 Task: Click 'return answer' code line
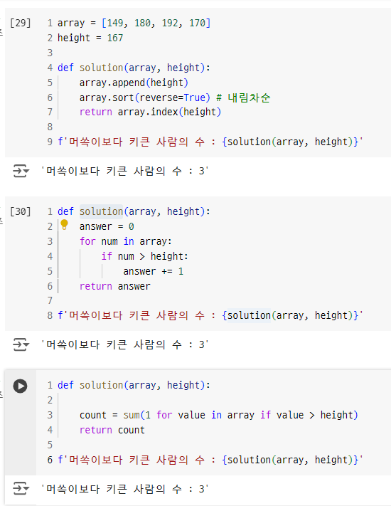(114, 286)
